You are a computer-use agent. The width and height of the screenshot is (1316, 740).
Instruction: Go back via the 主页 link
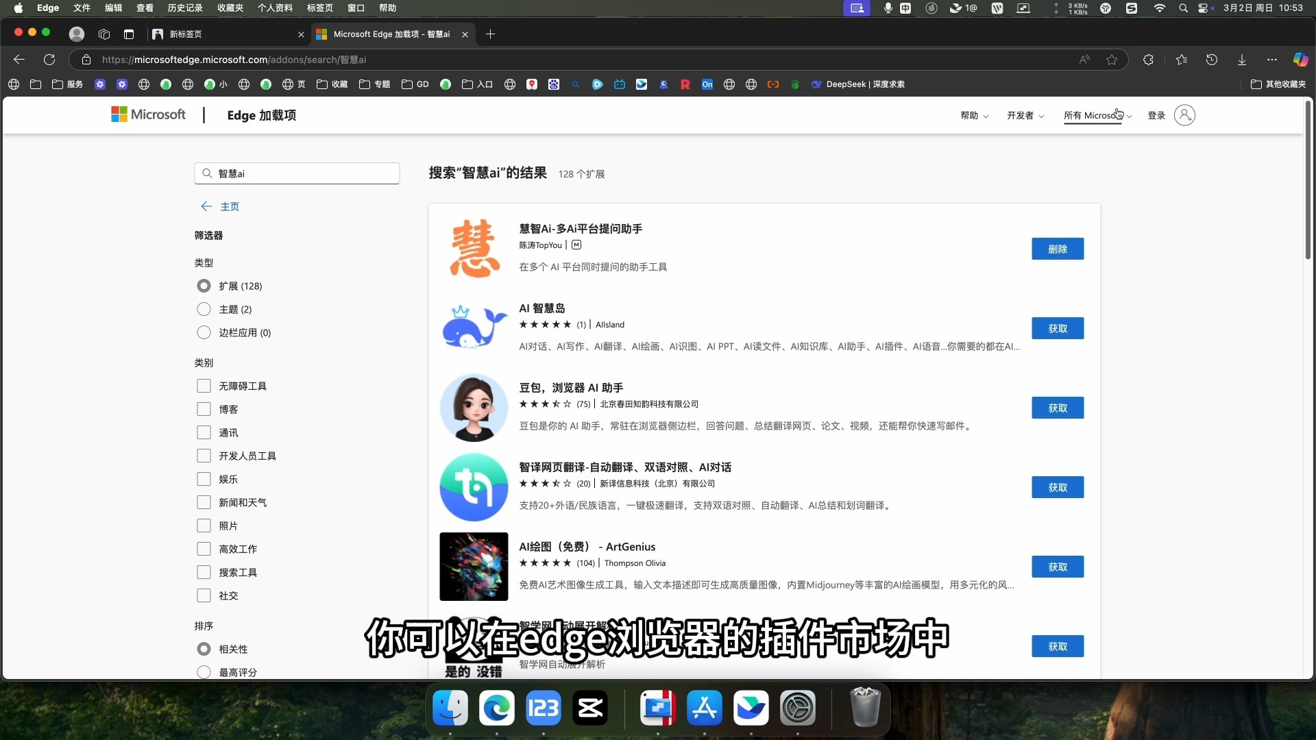(221, 206)
